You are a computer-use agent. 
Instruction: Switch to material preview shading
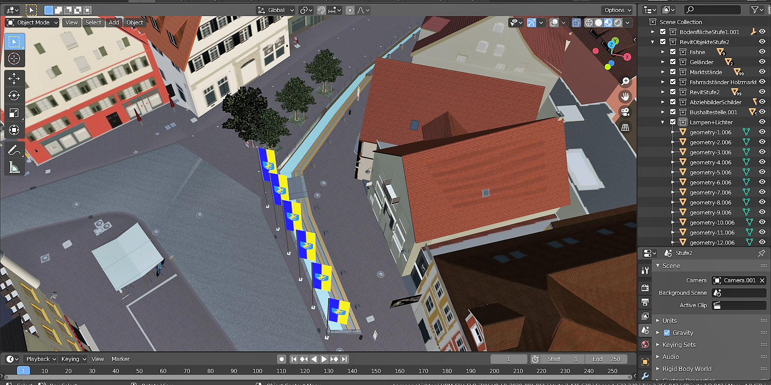[608, 22]
